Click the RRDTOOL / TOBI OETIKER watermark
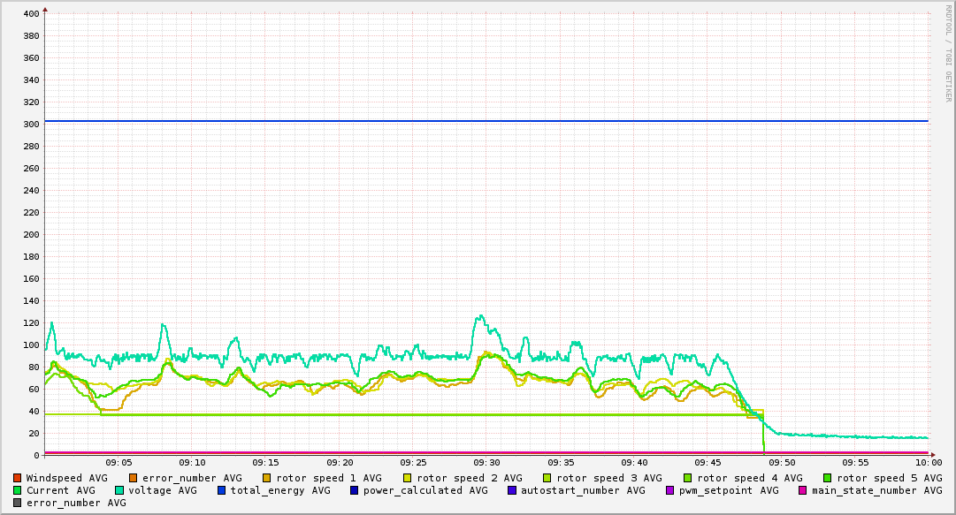This screenshot has height=515, width=956. point(948,54)
